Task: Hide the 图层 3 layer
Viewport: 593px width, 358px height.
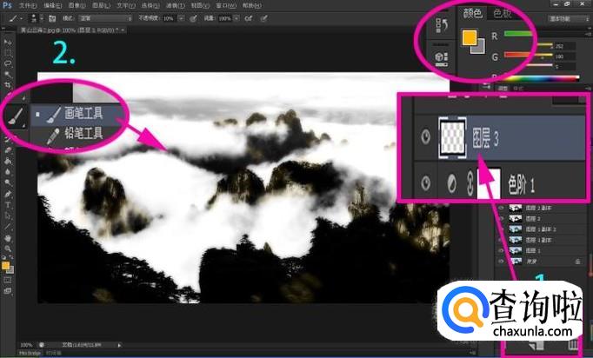Action: (425, 136)
